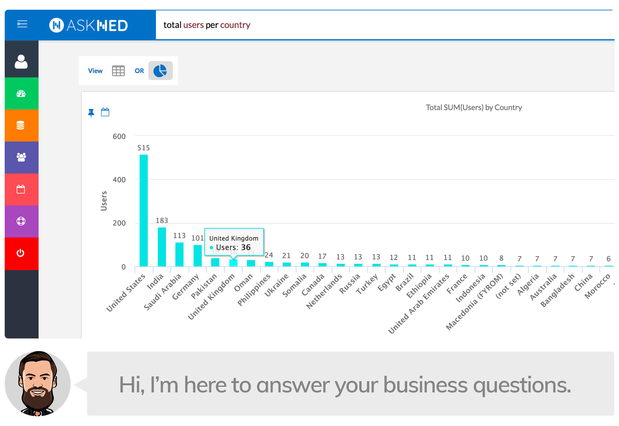The image size is (619, 426).
Task: Open the database sidebar icon
Action: tap(21, 125)
